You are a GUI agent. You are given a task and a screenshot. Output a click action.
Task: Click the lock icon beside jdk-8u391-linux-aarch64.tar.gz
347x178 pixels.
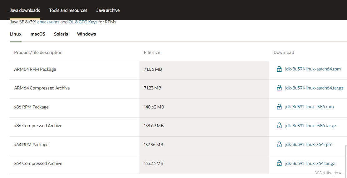coord(279,88)
